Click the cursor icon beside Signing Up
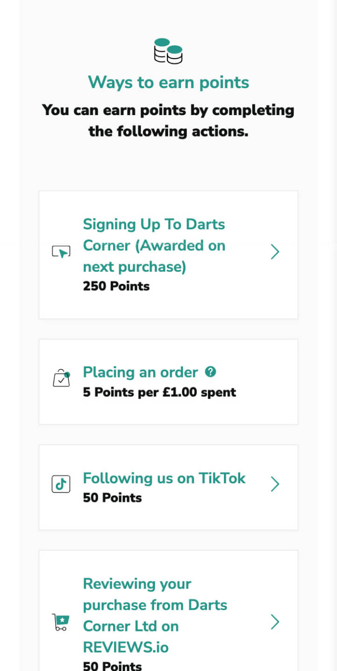 (61, 252)
